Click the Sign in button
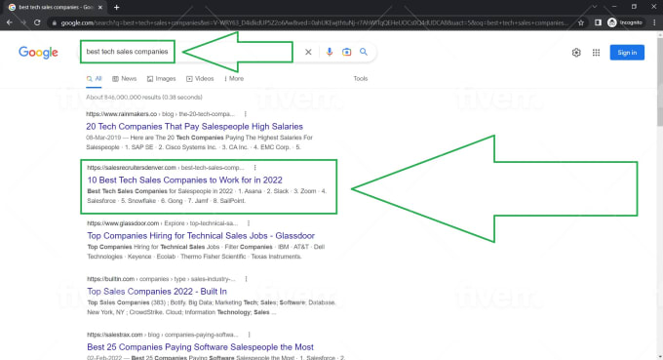This screenshot has height=360, width=663. coord(627,53)
